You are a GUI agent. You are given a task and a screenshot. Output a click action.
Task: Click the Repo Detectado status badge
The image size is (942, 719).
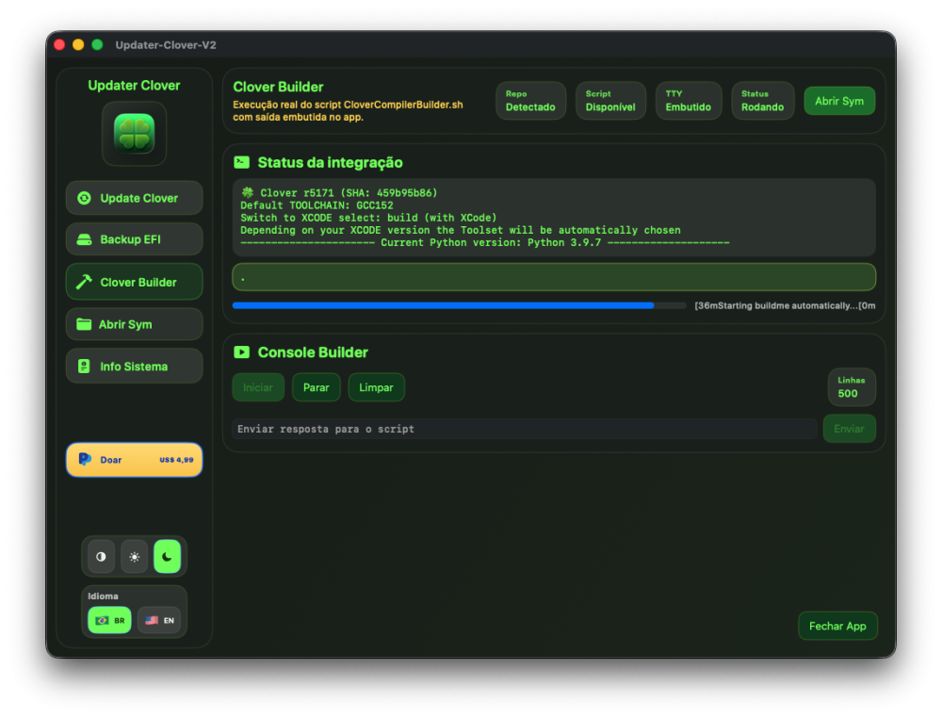530,101
